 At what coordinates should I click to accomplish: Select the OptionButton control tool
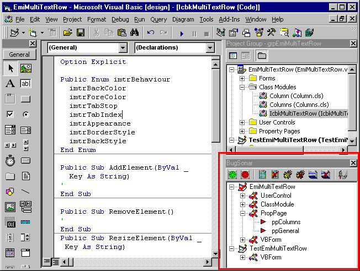click(x=26, y=114)
